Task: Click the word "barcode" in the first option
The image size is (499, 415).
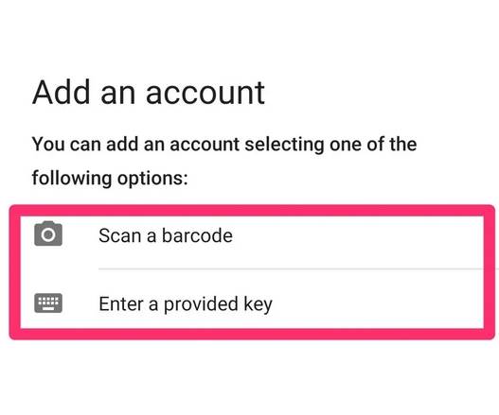Action: point(197,235)
